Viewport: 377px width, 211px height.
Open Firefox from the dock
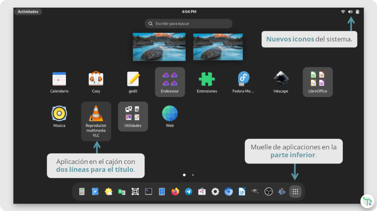175,192
